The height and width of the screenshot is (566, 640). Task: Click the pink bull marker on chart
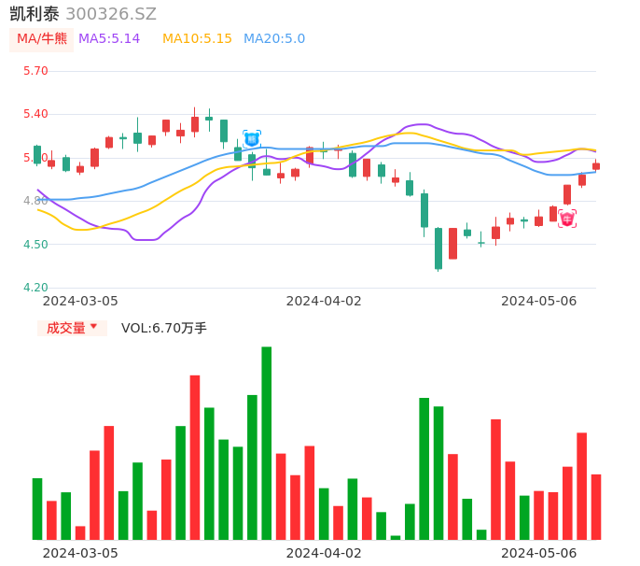pos(567,219)
